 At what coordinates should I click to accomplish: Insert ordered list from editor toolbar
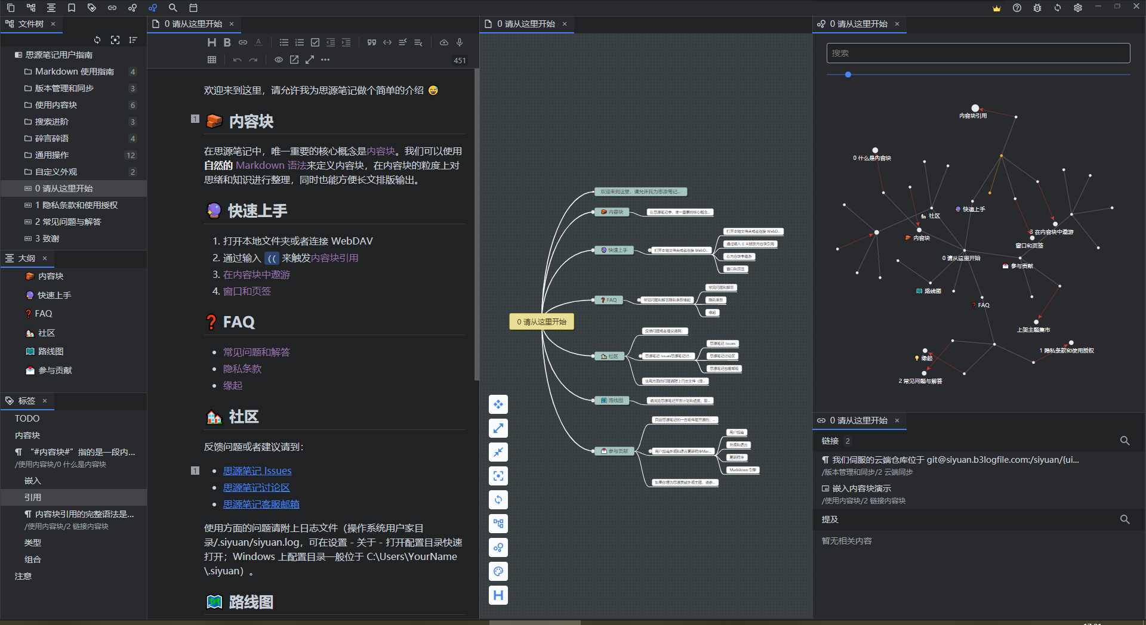300,42
